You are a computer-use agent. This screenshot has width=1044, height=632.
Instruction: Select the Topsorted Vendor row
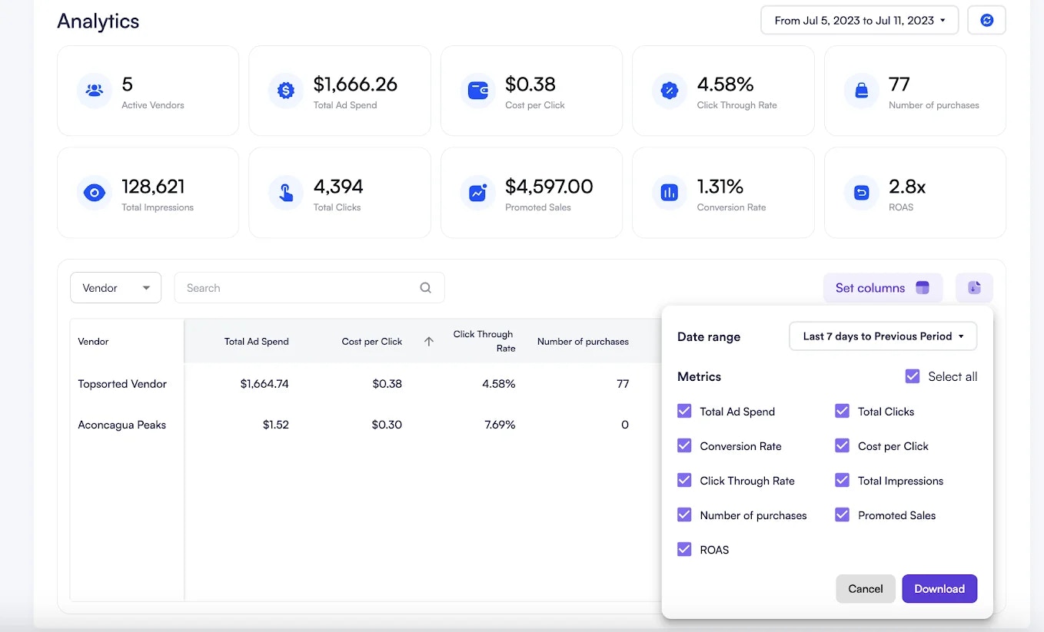point(122,383)
